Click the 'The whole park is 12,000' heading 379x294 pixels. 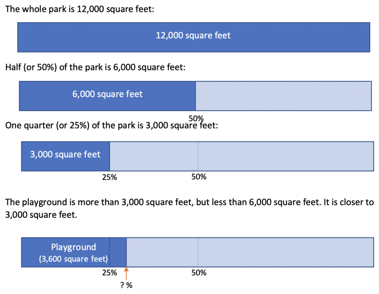80,9
